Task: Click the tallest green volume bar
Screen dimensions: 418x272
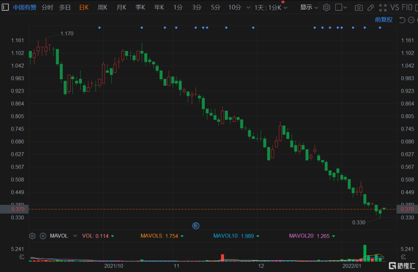Action: pyautogui.click(x=364, y=253)
